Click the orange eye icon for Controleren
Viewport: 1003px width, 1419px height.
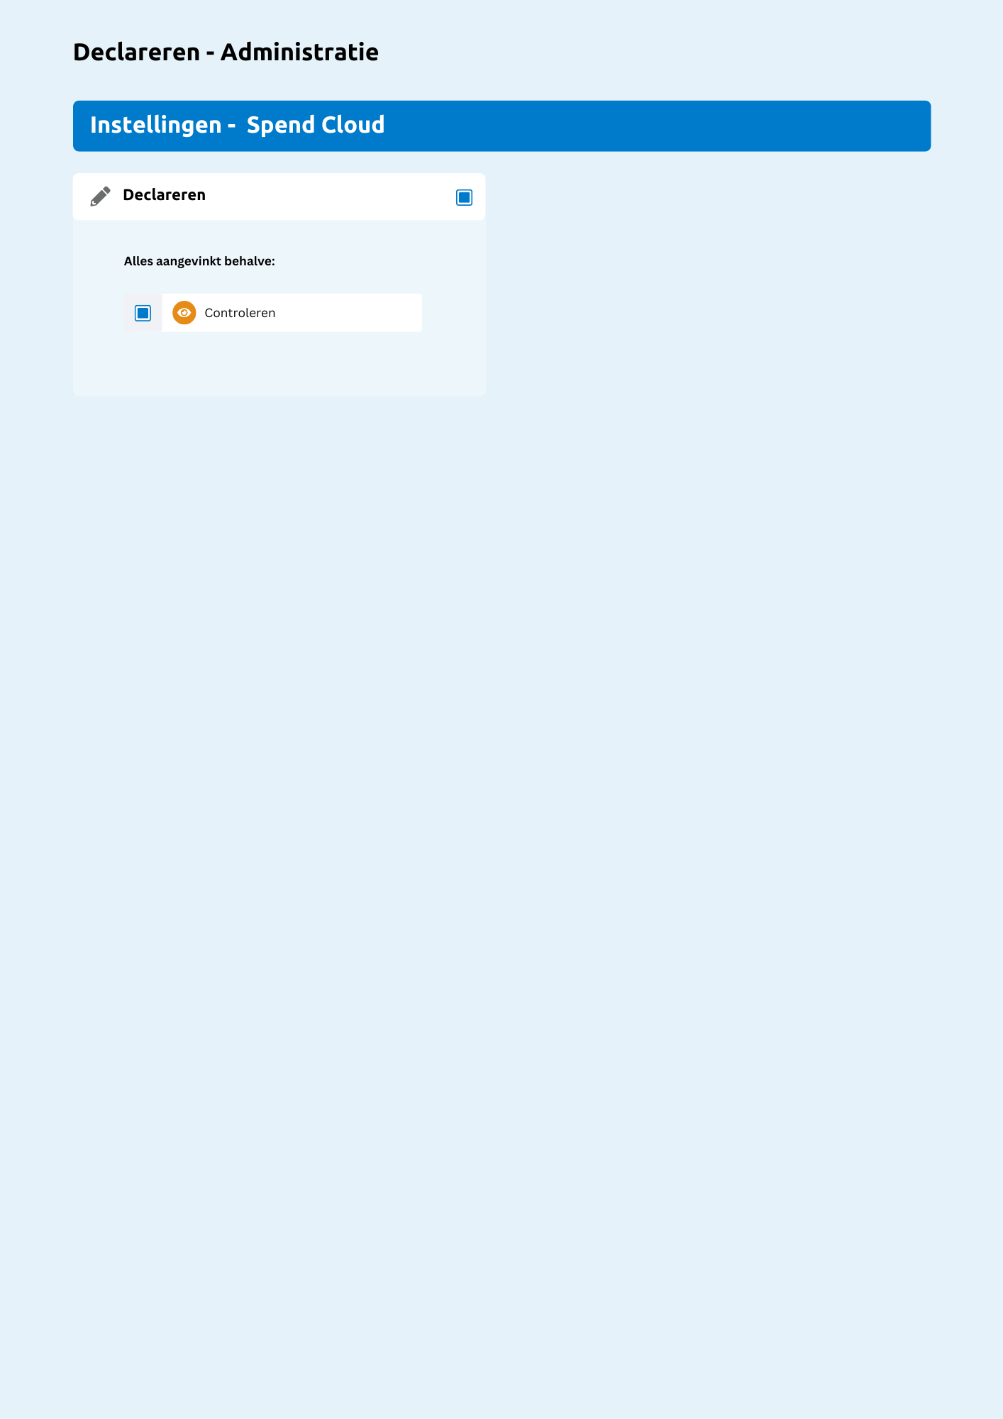coord(184,313)
